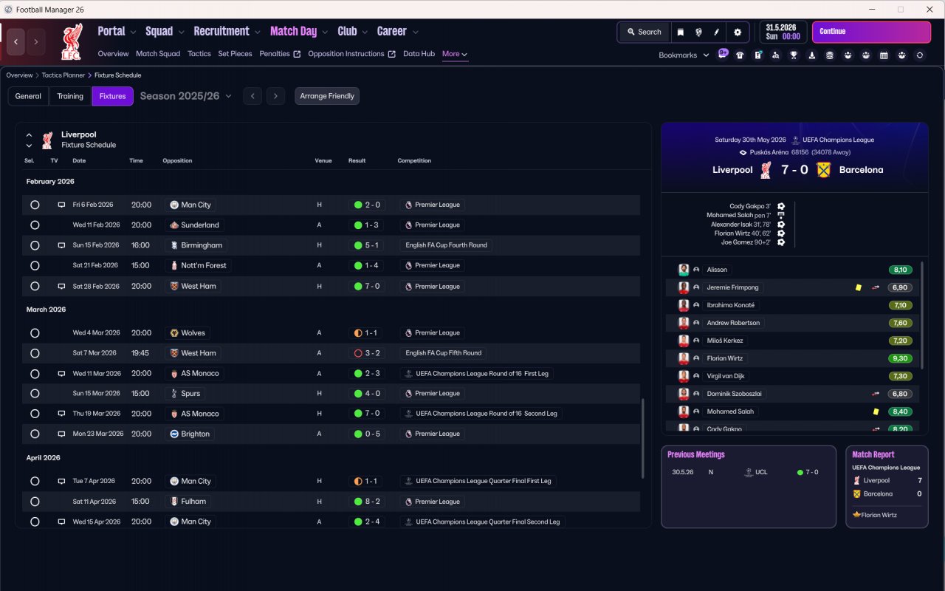The width and height of the screenshot is (945, 591).
Task: Click the refresh arrows icon in bookmarks bar
Action: [920, 55]
